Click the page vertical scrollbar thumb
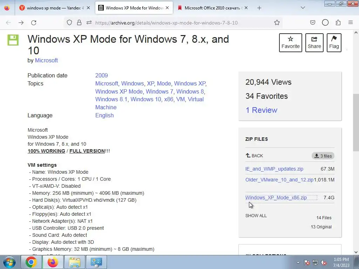The image size is (359, 269). (356, 122)
